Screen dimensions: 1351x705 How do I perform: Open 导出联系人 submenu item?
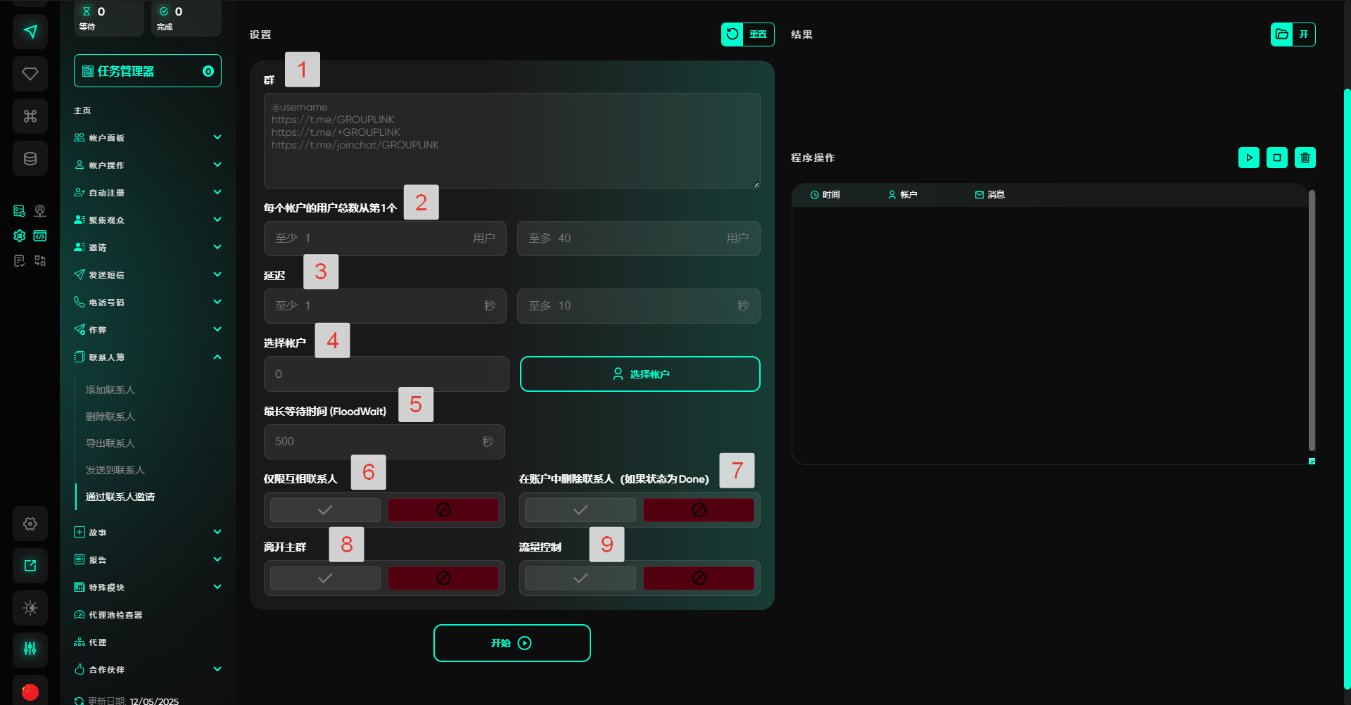[x=110, y=443]
